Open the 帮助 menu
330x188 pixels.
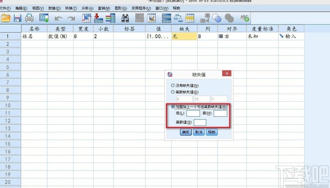(177, 8)
